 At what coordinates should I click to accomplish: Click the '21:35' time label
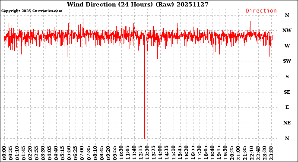[245, 153]
